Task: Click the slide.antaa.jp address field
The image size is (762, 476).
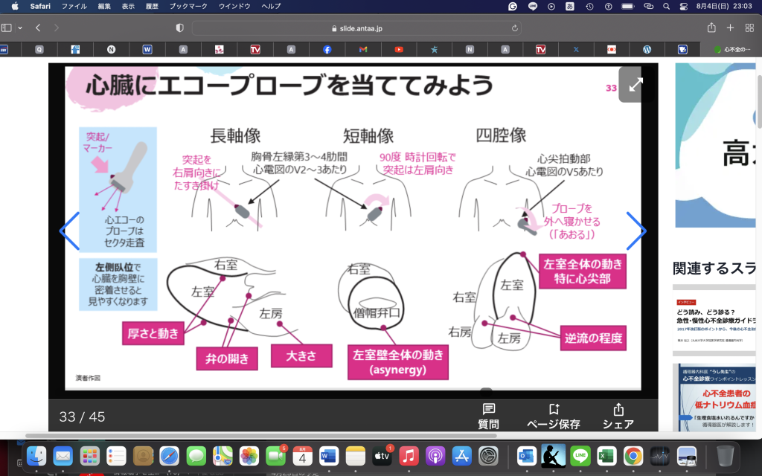Action: [x=356, y=28]
